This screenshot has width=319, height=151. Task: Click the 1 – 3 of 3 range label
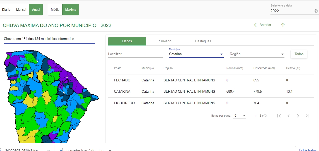click(x=261, y=116)
